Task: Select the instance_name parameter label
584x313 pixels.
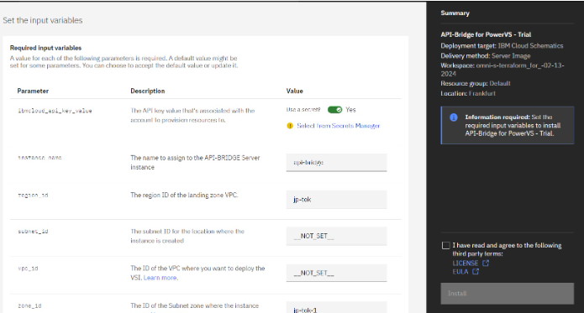Action: pos(39,158)
